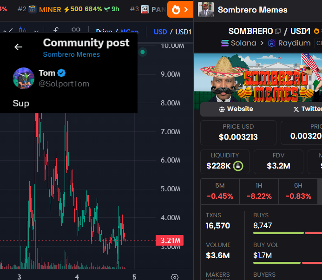322x280 pixels.
Task: Open the Raydium DEX link
Action: 289,43
